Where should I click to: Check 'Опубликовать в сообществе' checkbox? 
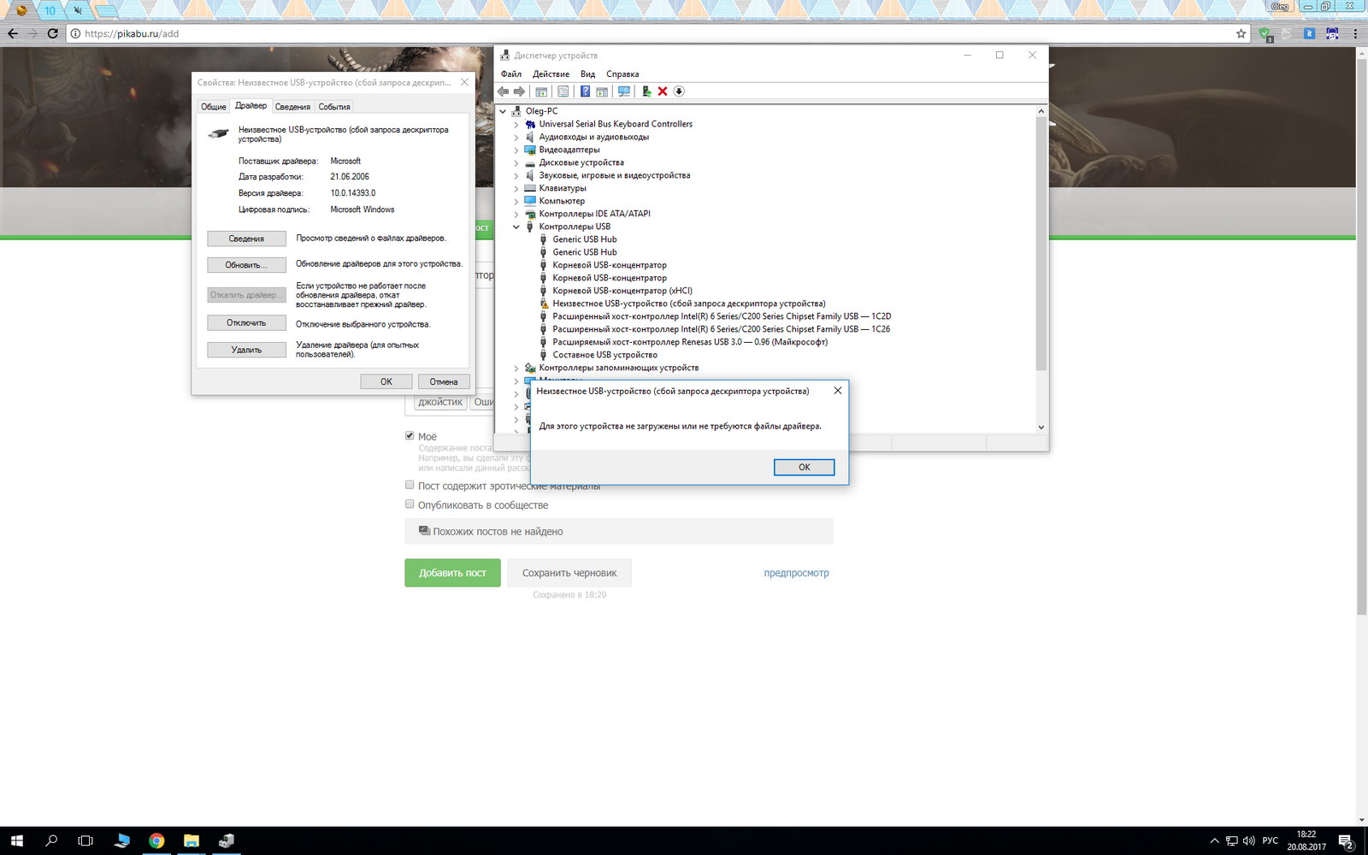[410, 504]
